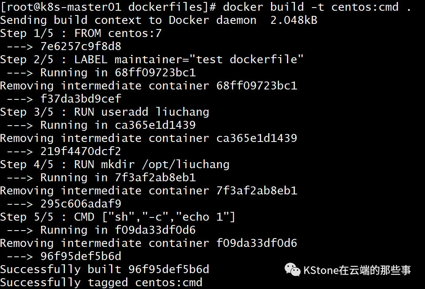Click the Running in f09da33df0d6 line
Viewport: 425px width, 289px height.
[101, 230]
